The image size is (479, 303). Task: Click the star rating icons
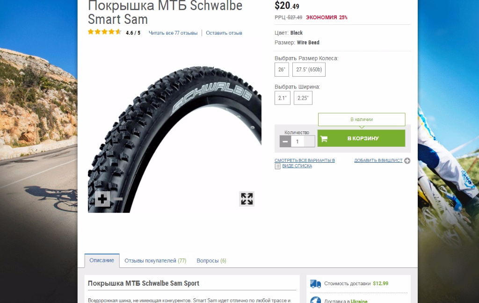(x=105, y=32)
